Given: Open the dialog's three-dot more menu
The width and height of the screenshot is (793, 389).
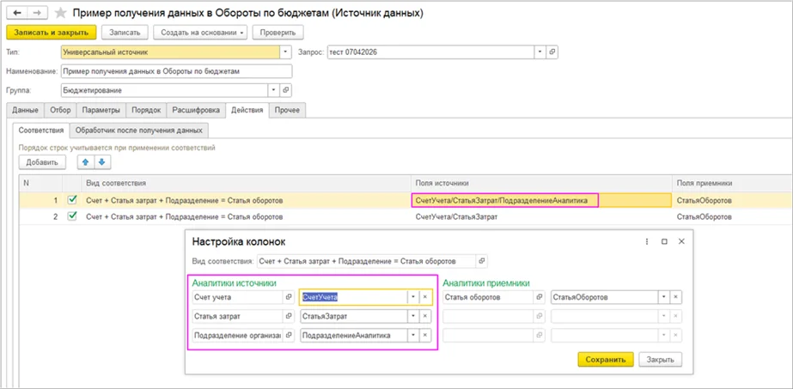Looking at the screenshot, I should tap(646, 241).
